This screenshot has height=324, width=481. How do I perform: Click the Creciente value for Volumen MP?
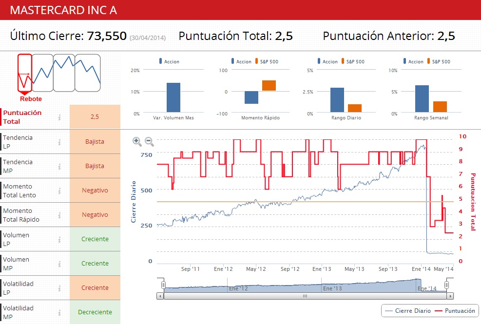pyautogui.click(x=95, y=264)
